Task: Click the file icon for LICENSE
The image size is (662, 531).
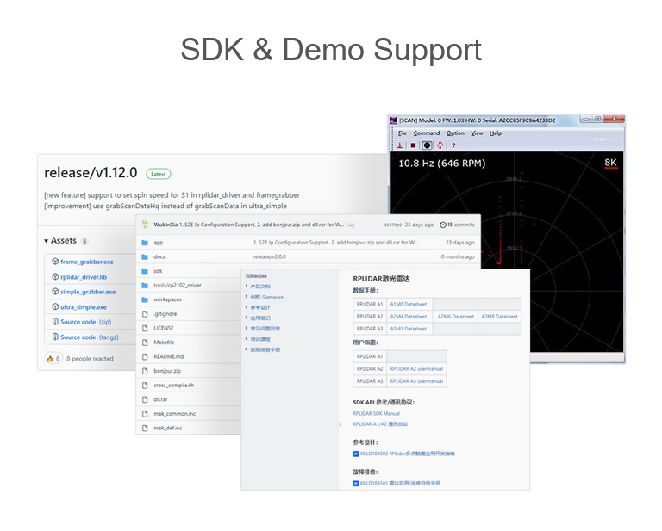Action: point(145,328)
